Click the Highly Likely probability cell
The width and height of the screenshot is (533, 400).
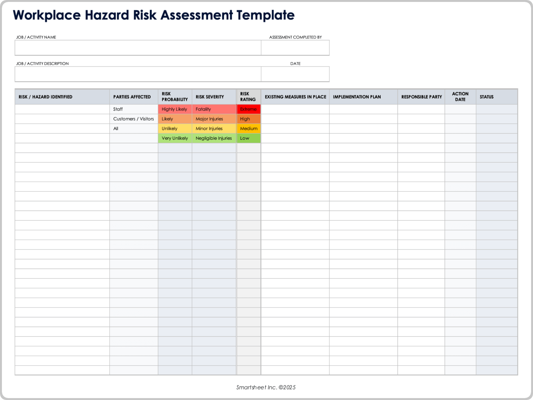(x=175, y=109)
